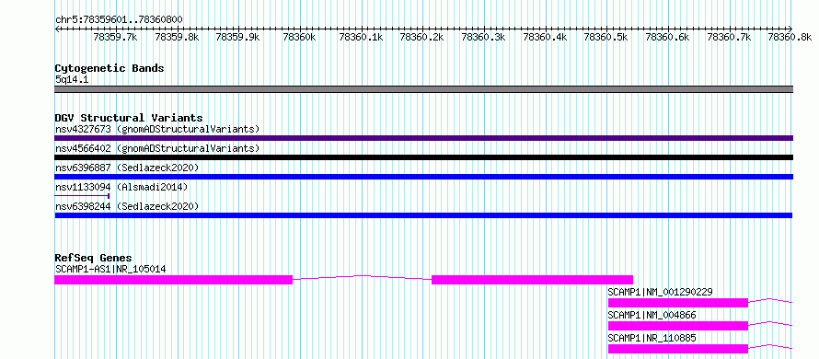
Task: Select the first SCAMP1-AS1 exon block
Action: tap(173, 280)
